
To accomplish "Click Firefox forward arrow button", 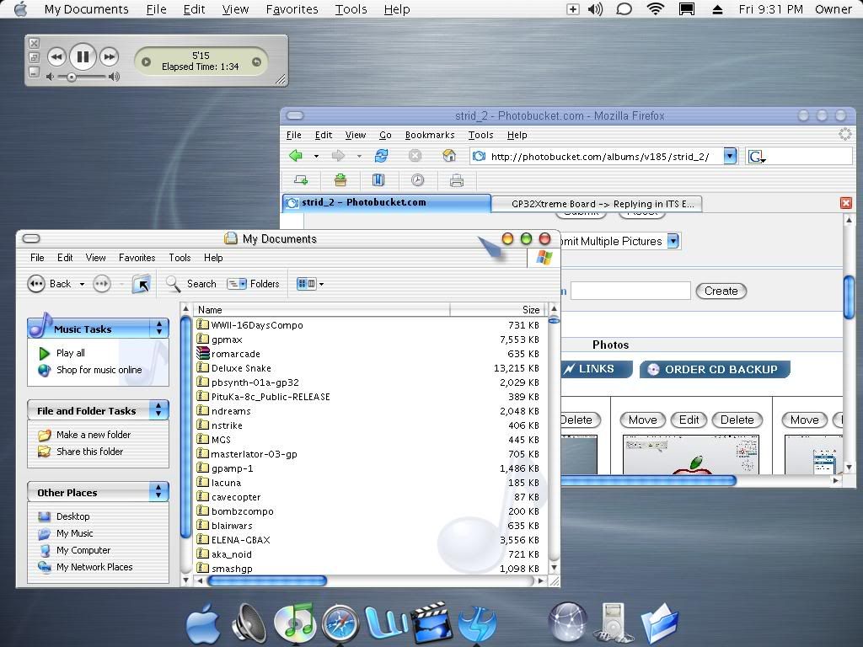I will tap(338, 156).
